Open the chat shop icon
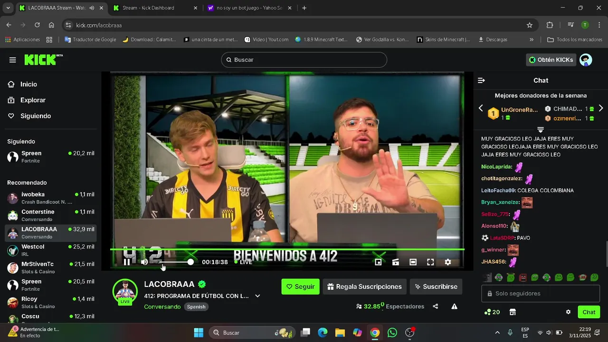Screen dimensions: 608x342 (513, 312)
